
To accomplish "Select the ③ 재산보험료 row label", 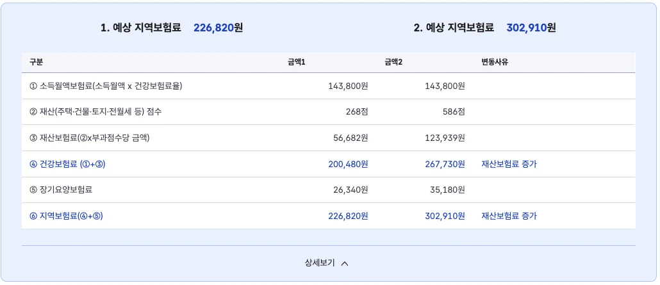I will coord(89,138).
